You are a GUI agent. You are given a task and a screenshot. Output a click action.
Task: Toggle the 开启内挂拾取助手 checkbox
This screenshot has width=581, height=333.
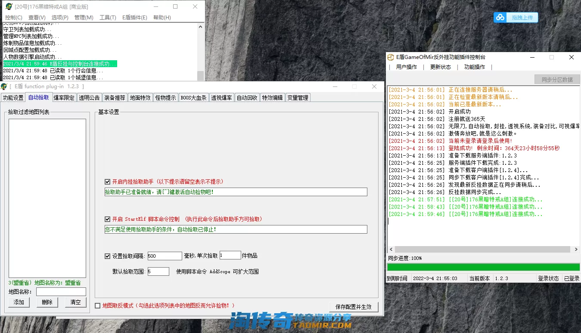pyautogui.click(x=108, y=182)
